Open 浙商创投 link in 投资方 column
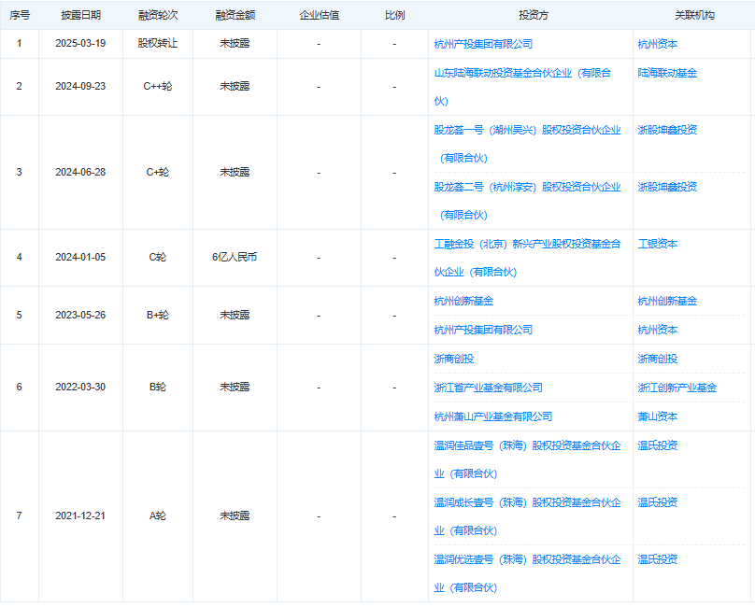 pyautogui.click(x=454, y=359)
